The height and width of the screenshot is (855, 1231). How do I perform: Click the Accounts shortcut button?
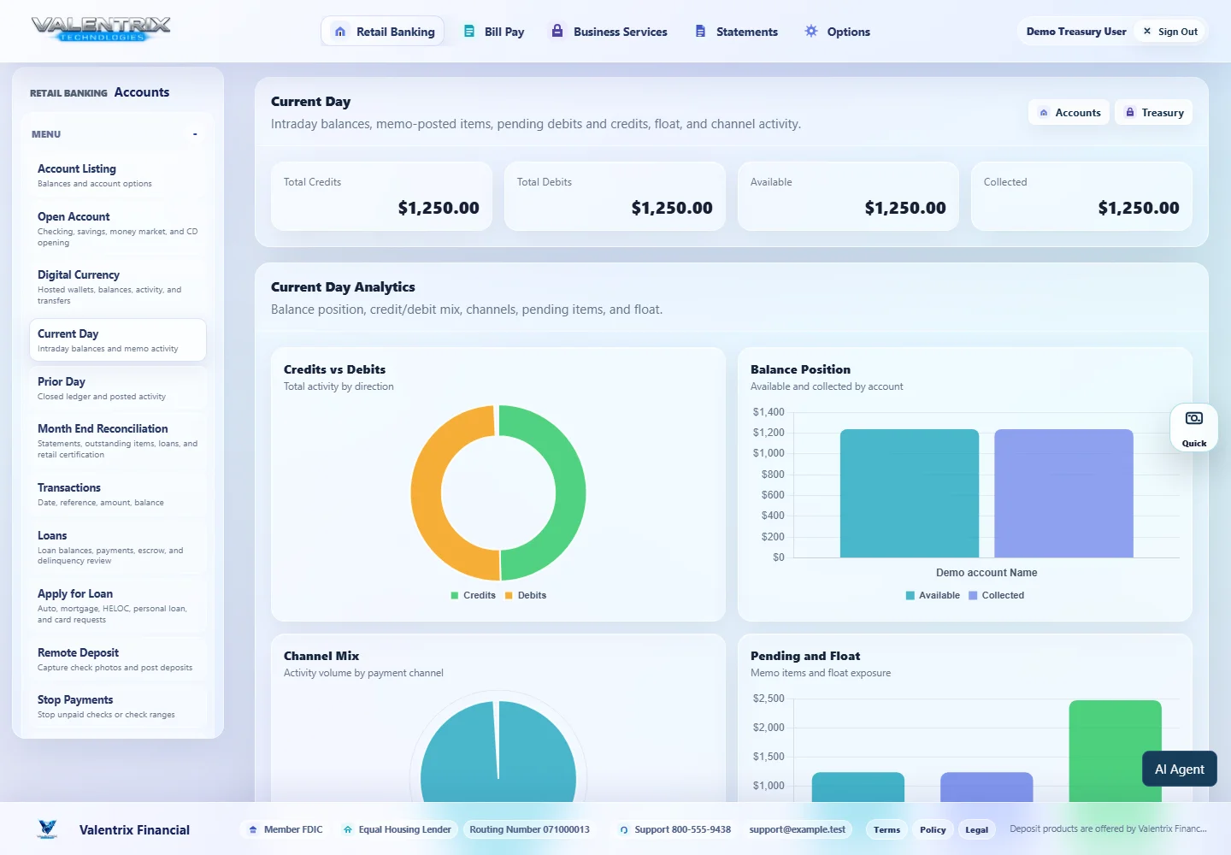[1069, 113]
